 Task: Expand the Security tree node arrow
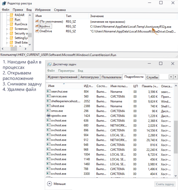tap(7, 34)
